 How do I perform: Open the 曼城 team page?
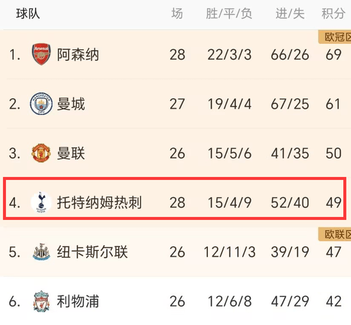click(x=71, y=104)
